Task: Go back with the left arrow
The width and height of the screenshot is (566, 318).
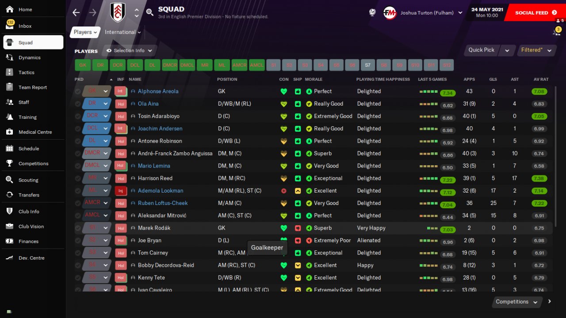Action: point(76,12)
